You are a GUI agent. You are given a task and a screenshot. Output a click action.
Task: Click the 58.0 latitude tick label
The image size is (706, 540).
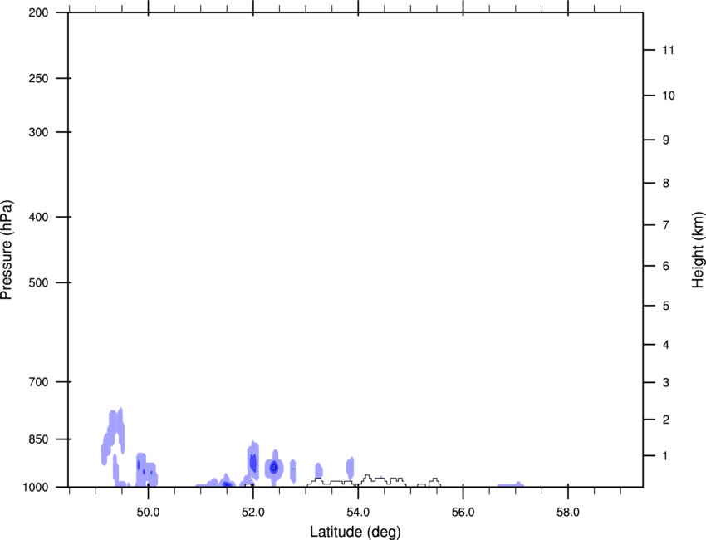tap(568, 512)
